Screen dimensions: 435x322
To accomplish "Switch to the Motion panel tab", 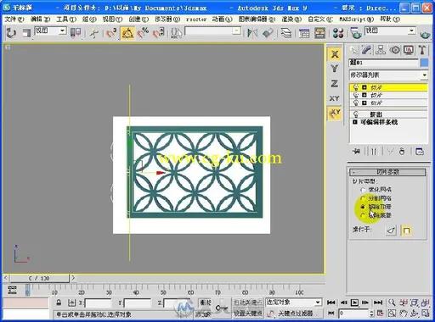I will [395, 50].
